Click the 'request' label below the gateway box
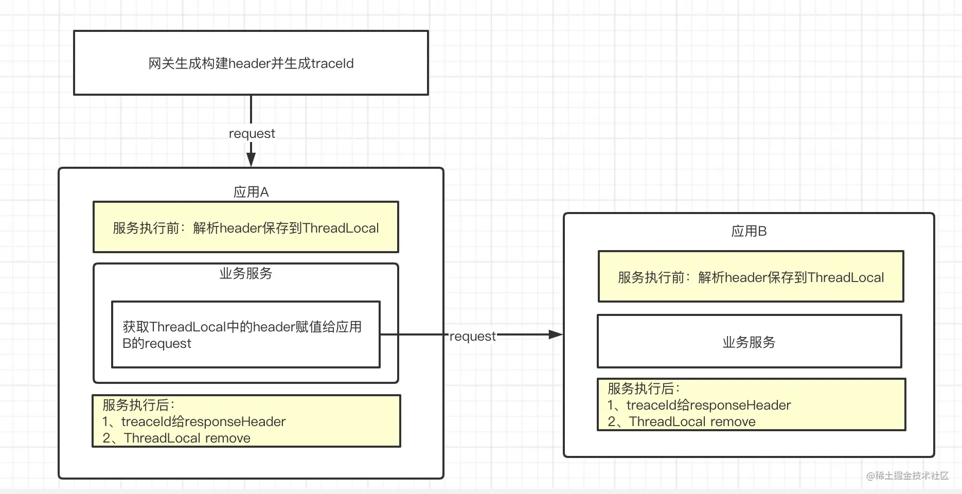The height and width of the screenshot is (494, 962). [x=252, y=134]
